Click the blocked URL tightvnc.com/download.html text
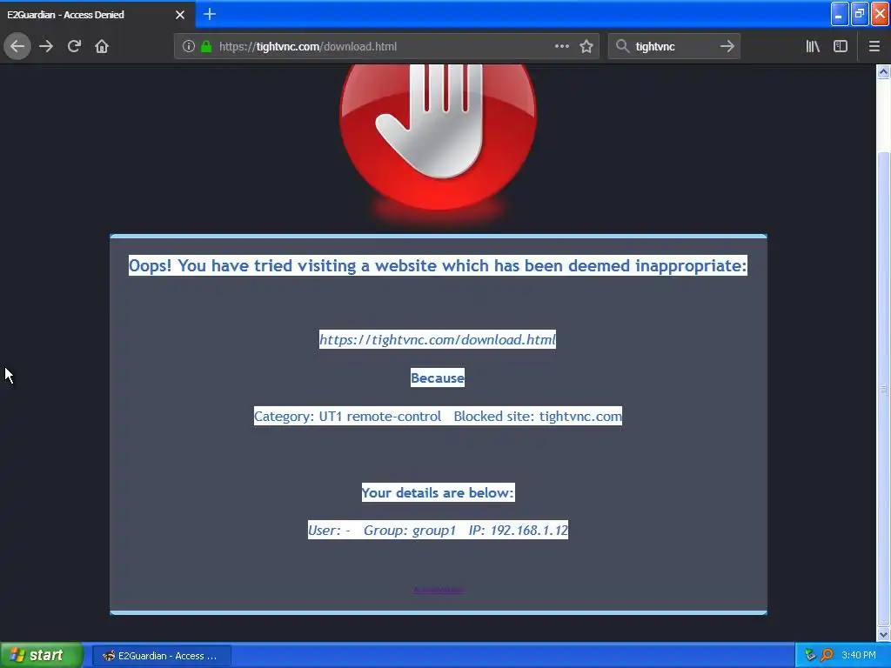 coord(438,340)
